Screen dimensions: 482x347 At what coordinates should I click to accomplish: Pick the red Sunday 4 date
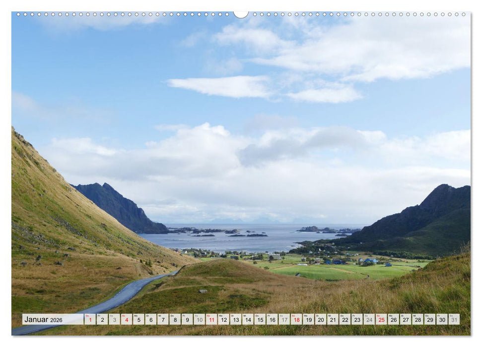(x=126, y=319)
